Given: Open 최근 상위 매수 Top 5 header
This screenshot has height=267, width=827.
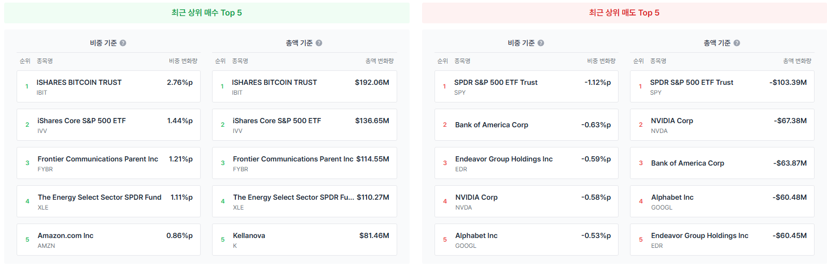Looking at the screenshot, I should coord(207,13).
